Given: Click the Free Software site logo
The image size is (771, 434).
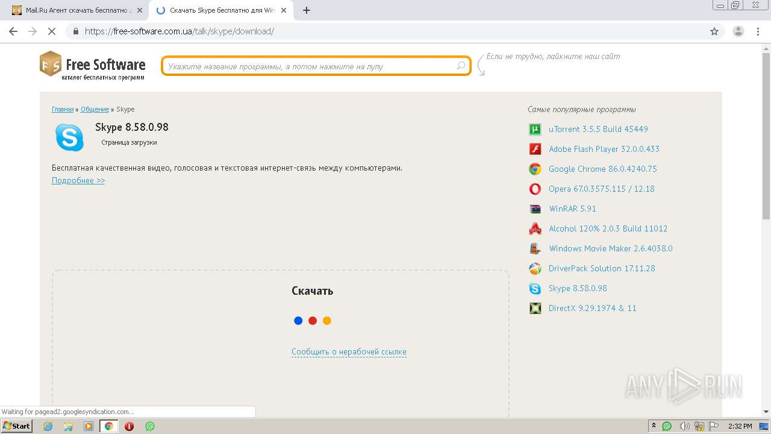Looking at the screenshot, I should pyautogui.click(x=93, y=66).
